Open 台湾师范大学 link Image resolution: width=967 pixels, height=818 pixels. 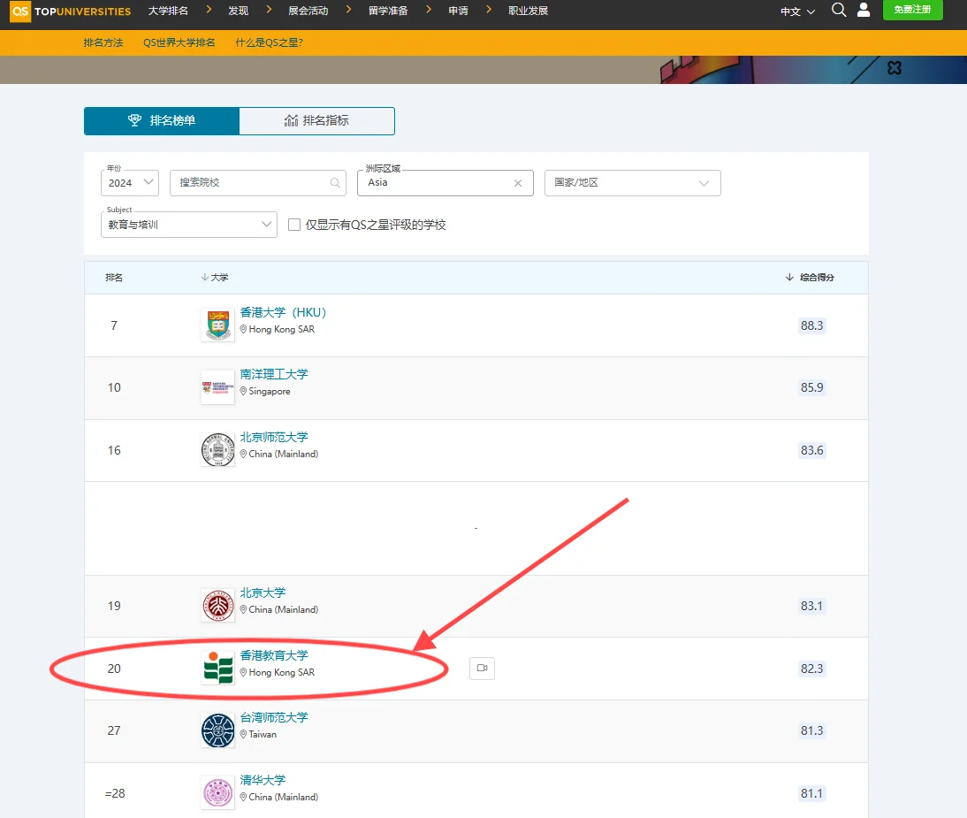click(274, 717)
